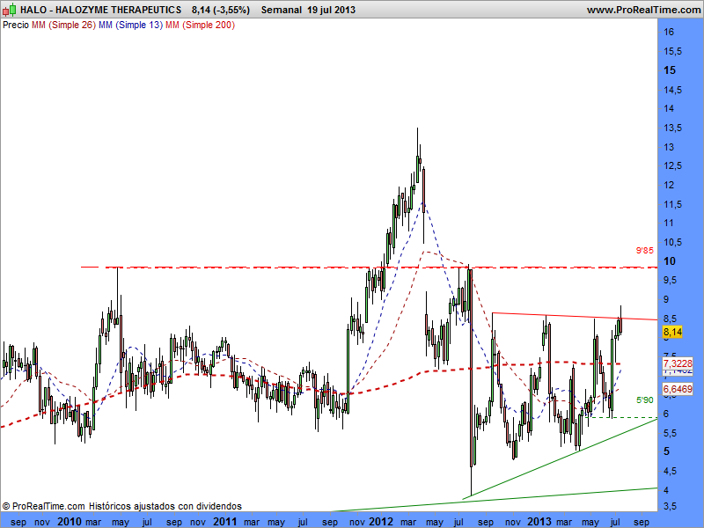Click the 16 price axis label
704x528 pixels.
(669, 32)
